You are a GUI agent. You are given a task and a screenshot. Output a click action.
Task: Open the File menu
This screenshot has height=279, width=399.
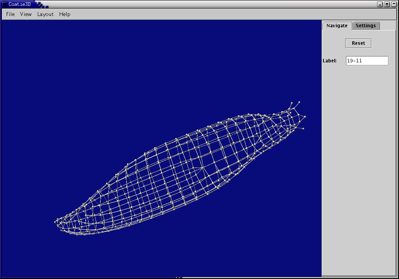(10, 14)
